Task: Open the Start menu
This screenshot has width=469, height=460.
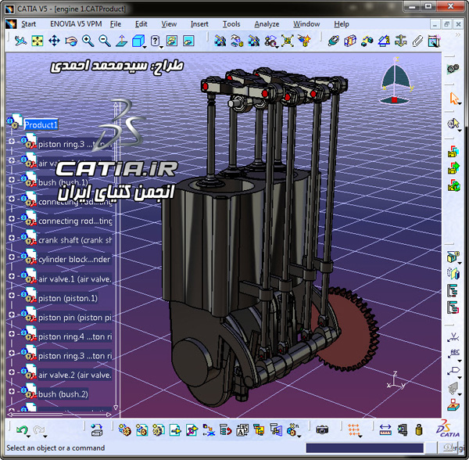Action: click(x=28, y=24)
